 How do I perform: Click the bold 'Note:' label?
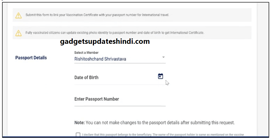[x=79, y=123]
